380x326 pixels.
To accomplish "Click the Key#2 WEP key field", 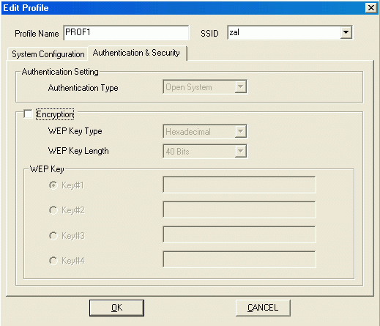I will click(239, 210).
